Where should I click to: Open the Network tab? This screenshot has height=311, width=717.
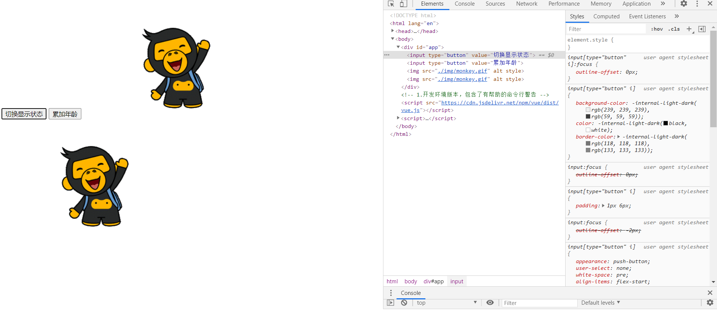pos(527,4)
